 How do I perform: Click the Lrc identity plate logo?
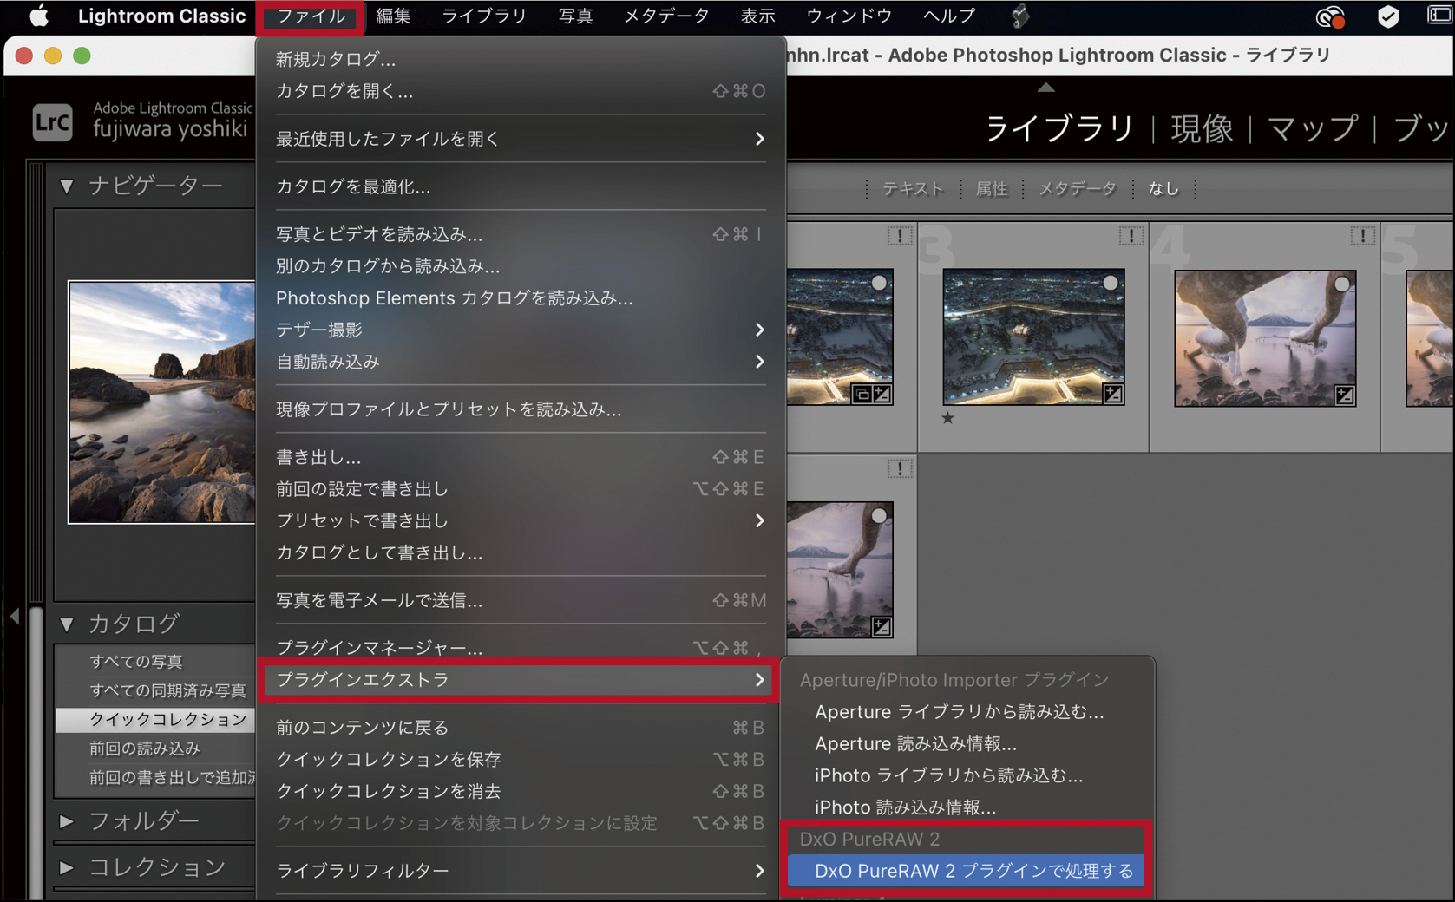pyautogui.click(x=52, y=122)
